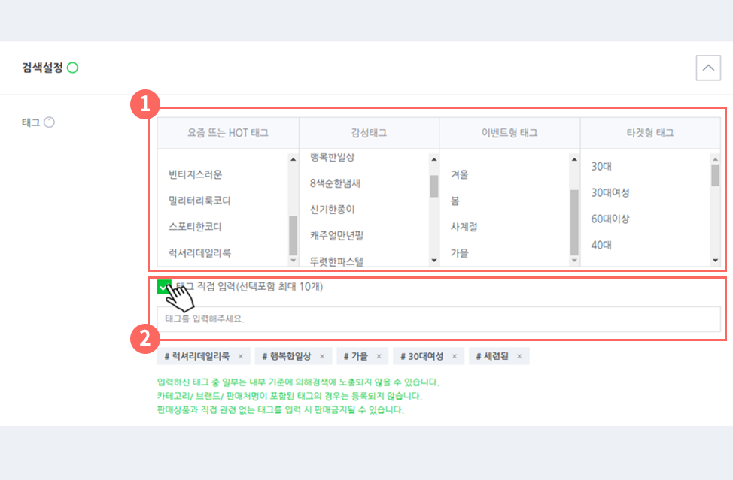This screenshot has height=480, width=733.
Task: Click the 이벤트형 태그 list scrollbar thumb
Action: 574,222
